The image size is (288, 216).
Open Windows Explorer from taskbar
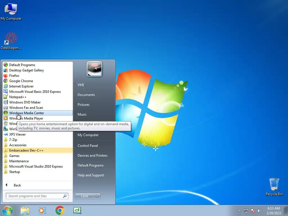pyautogui.click(x=25, y=210)
